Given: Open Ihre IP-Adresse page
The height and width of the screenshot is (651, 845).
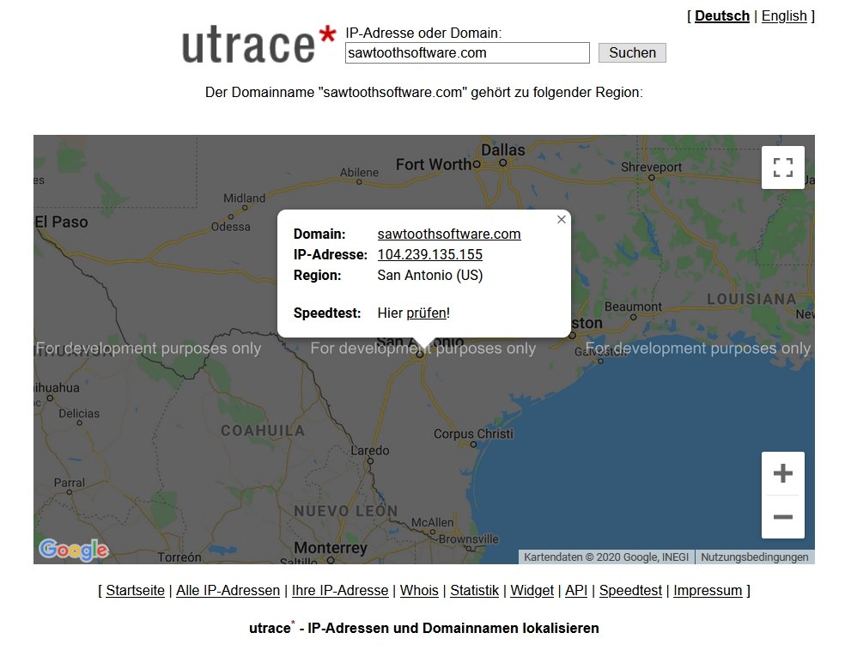Looking at the screenshot, I should point(340,591).
